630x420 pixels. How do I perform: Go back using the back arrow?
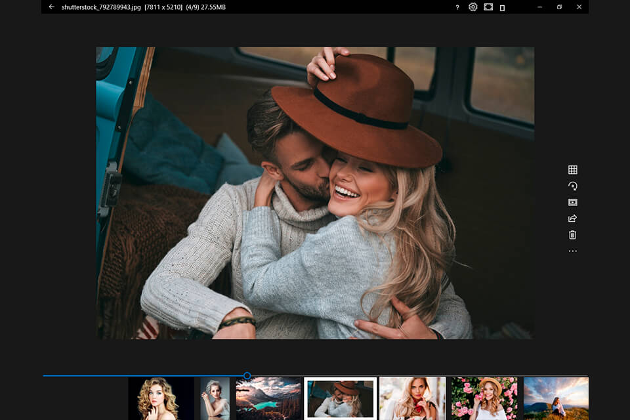52,7
